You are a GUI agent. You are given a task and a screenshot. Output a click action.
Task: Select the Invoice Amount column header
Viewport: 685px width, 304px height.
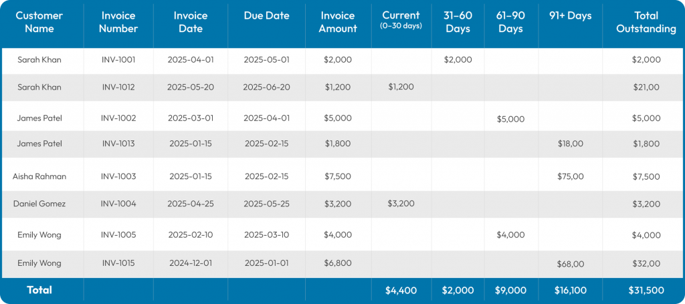pos(338,22)
